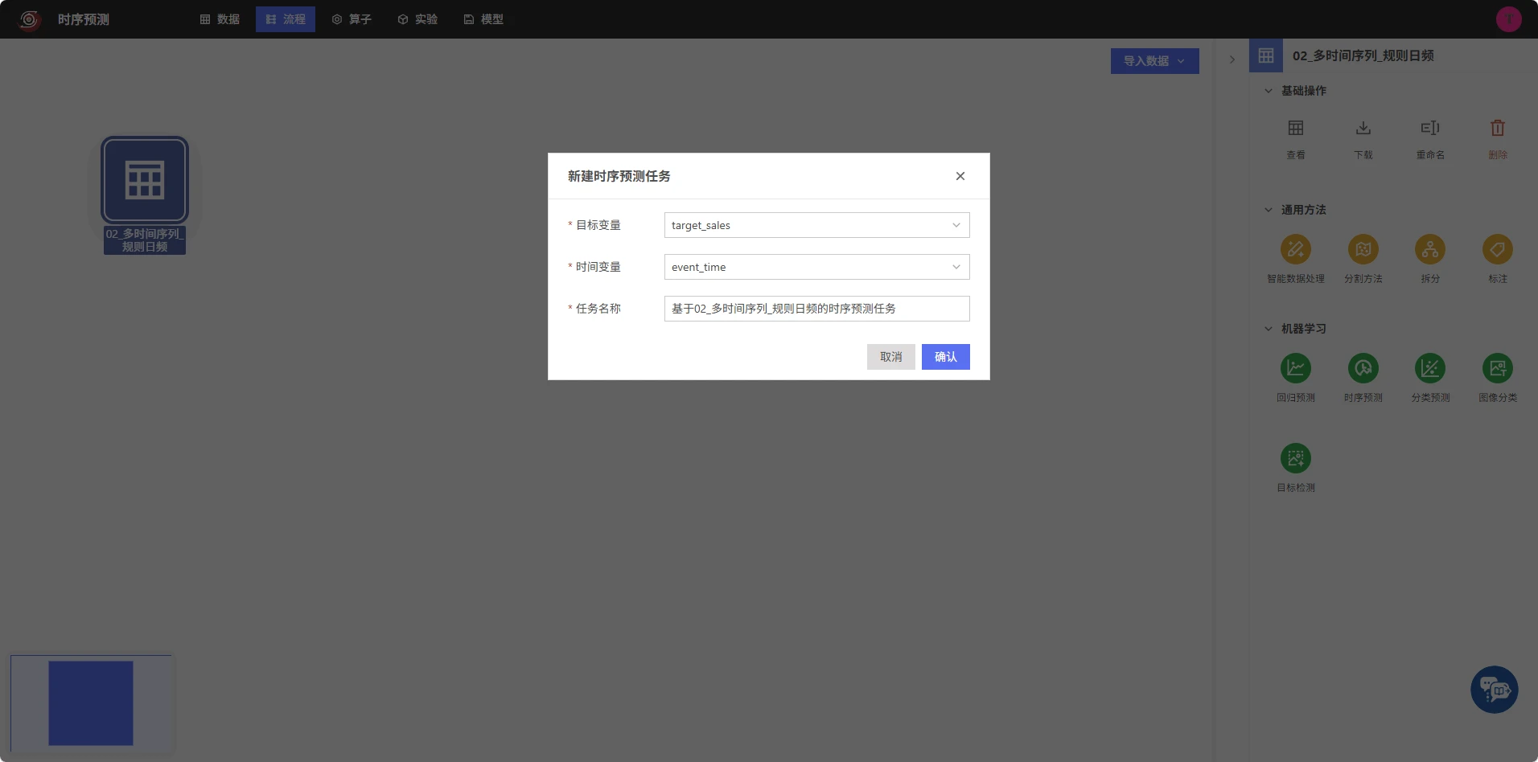Switch to the 流程 tab

click(286, 19)
